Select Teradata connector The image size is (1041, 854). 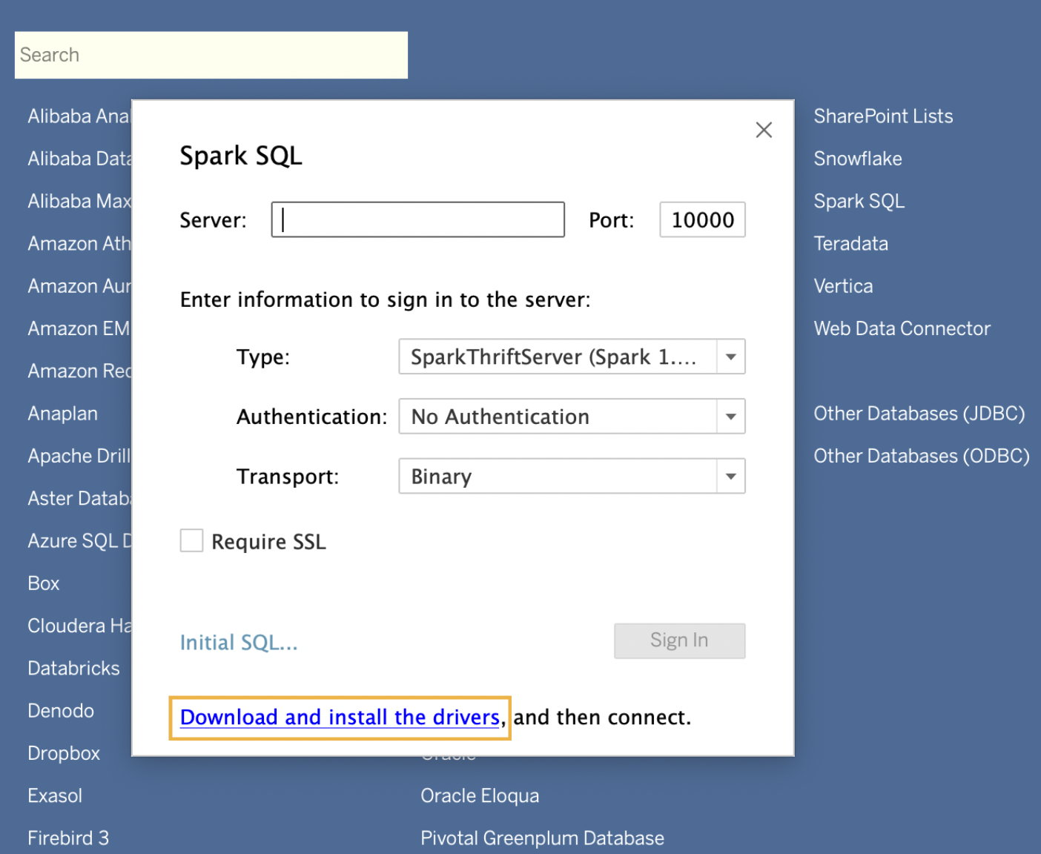(x=850, y=243)
